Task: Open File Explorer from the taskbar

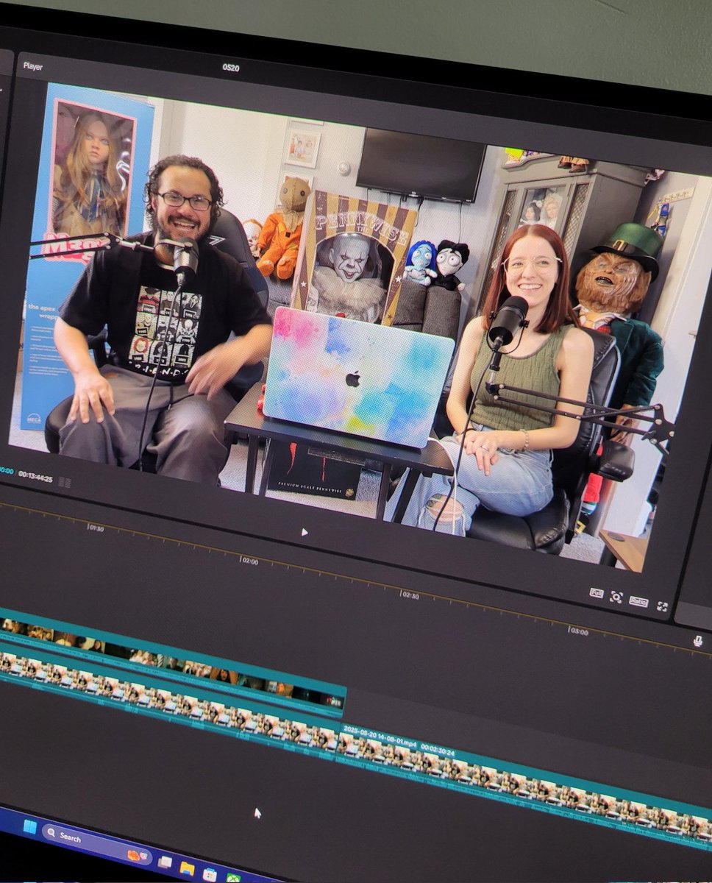Action: (x=187, y=868)
